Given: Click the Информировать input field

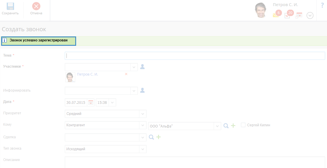Looking at the screenshot, I should pos(97,91).
